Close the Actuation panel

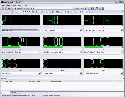click(x=123, y=78)
